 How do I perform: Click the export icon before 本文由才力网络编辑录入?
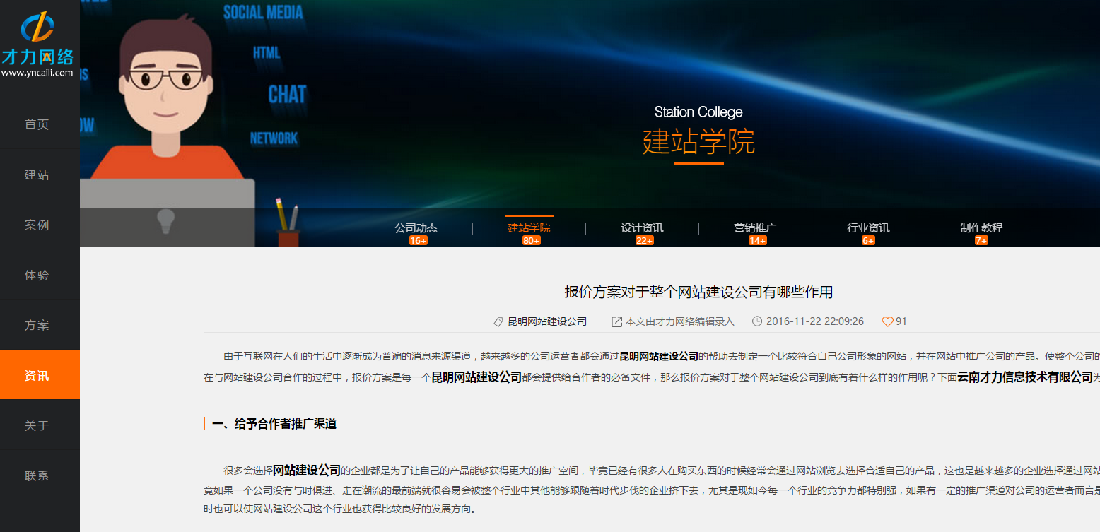tap(616, 321)
